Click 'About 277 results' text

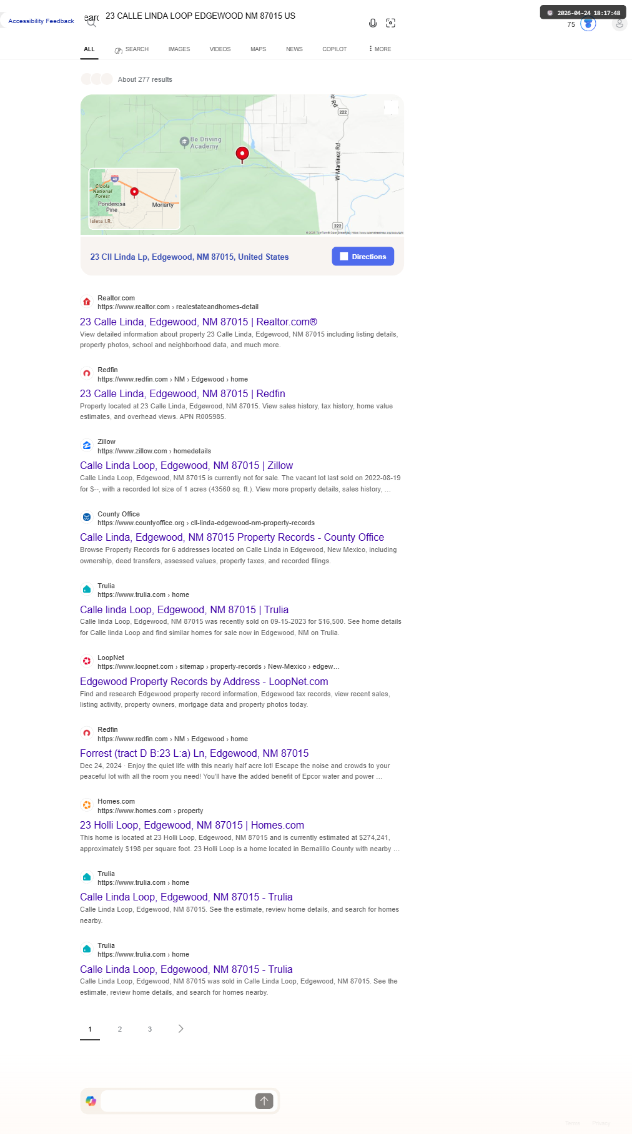click(145, 79)
